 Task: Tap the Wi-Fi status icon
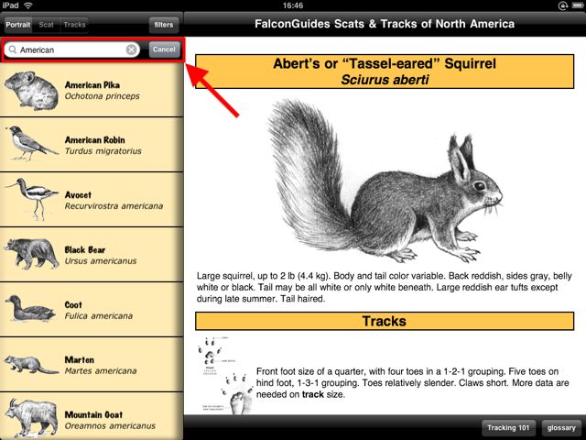27,5
